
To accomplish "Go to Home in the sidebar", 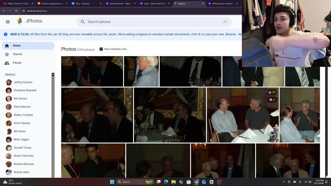I will [28, 46].
